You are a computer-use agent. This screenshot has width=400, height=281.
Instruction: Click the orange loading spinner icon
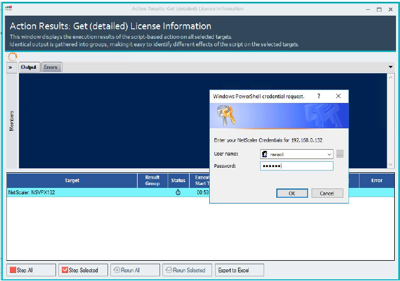[13, 57]
